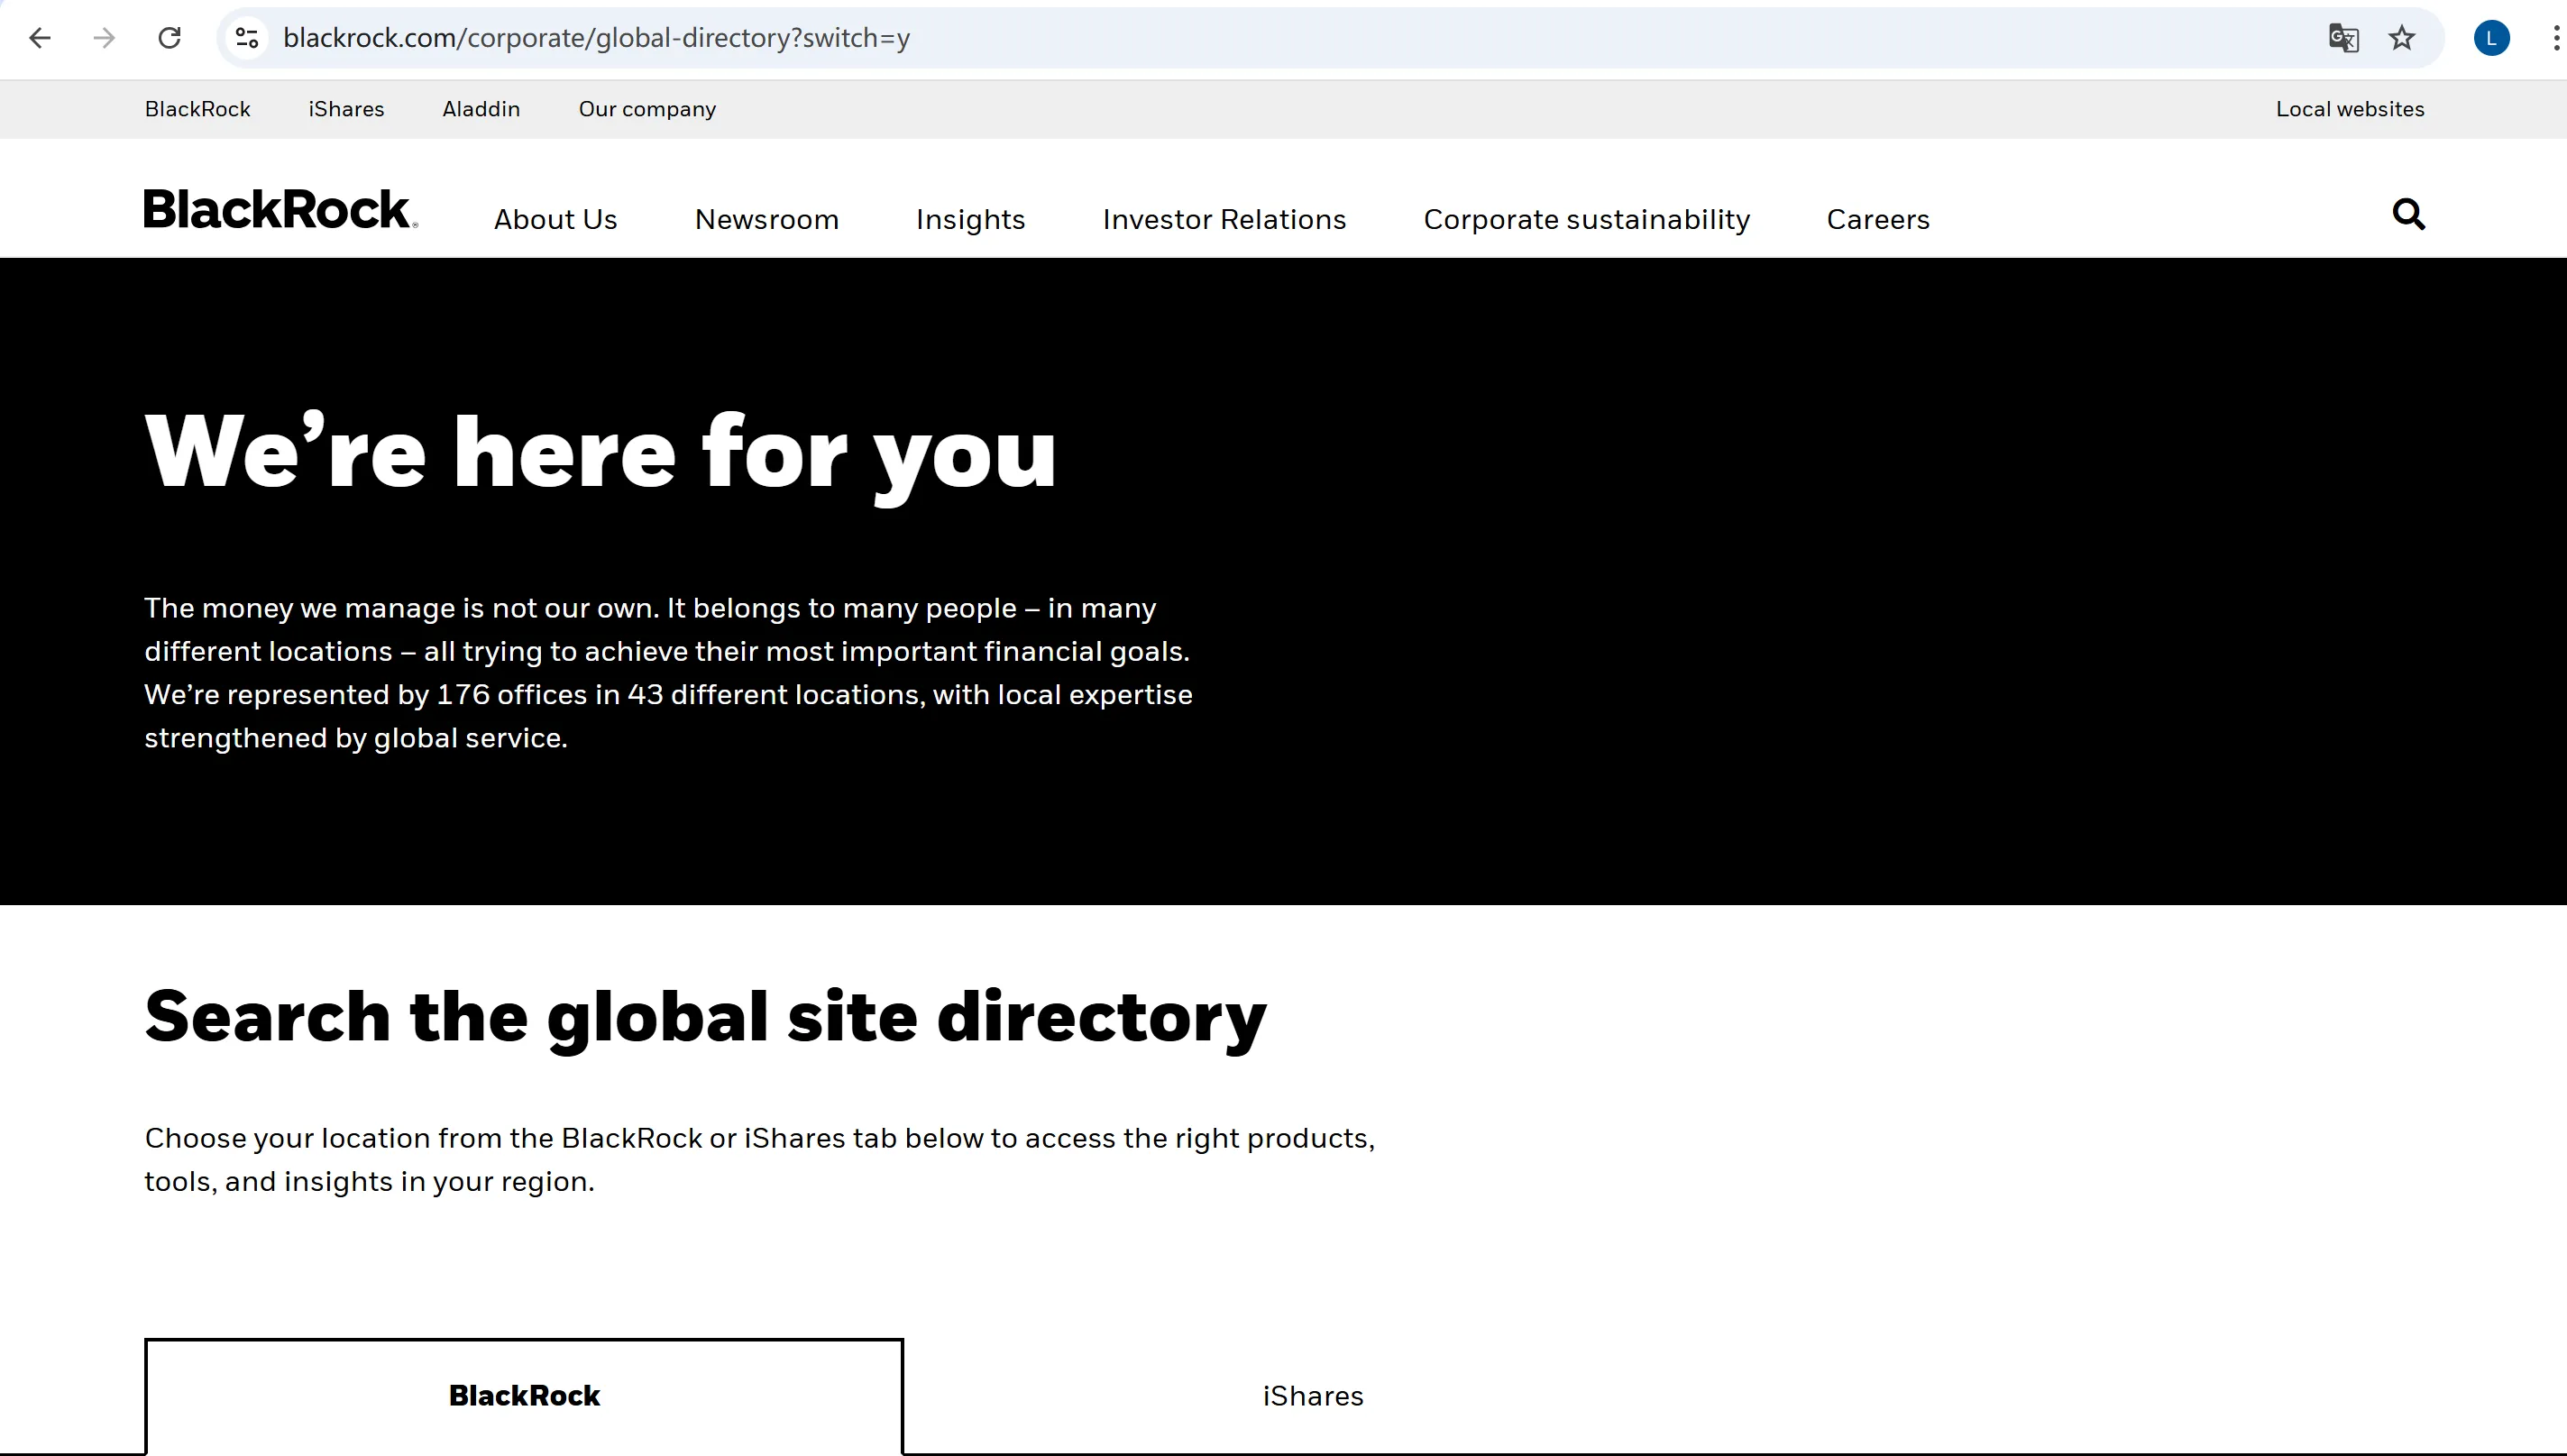This screenshot has height=1456, width=2567.
Task: Bookmark this page with the star icon
Action: pyautogui.click(x=2402, y=38)
